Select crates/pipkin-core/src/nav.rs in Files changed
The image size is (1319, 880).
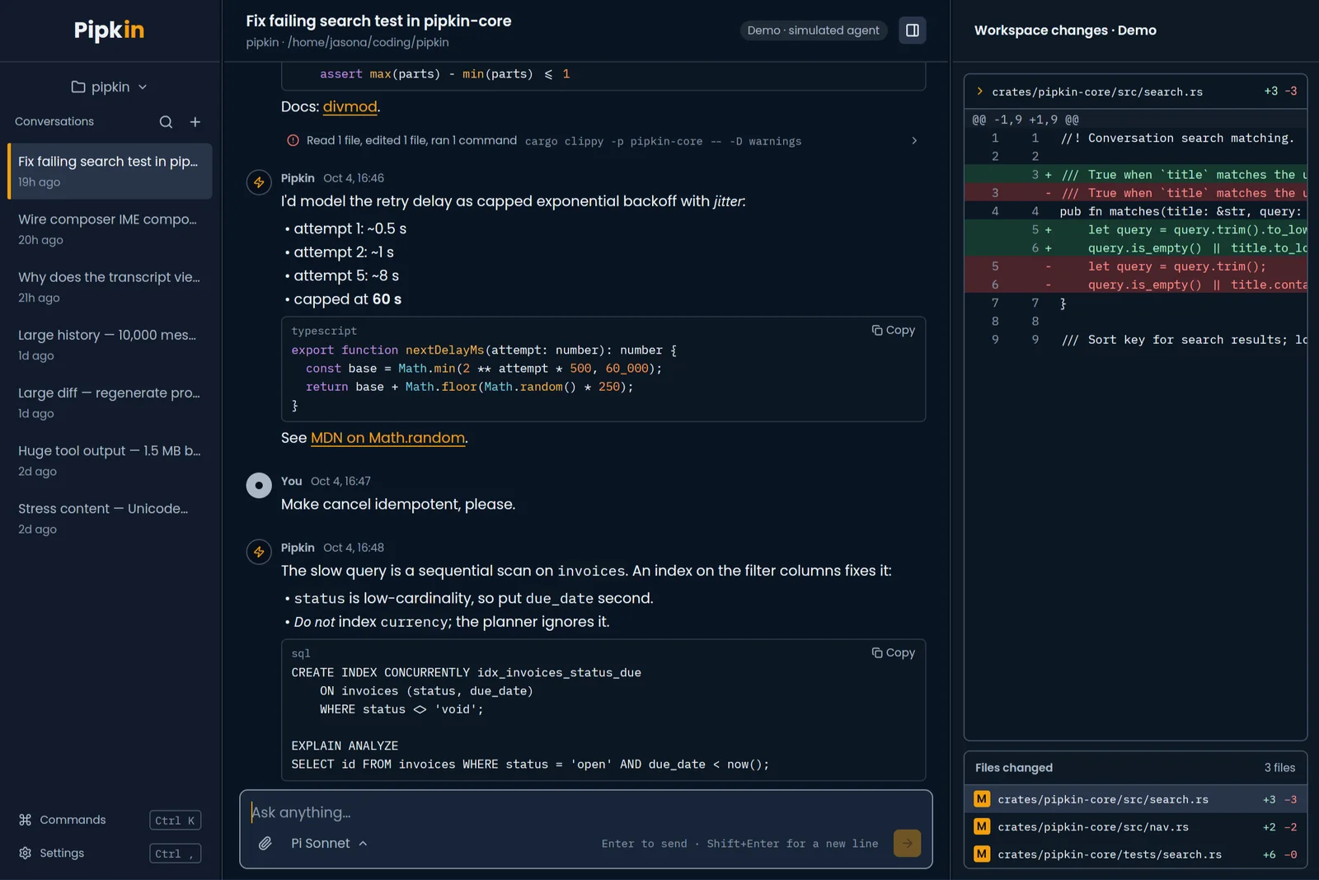[1135, 827]
